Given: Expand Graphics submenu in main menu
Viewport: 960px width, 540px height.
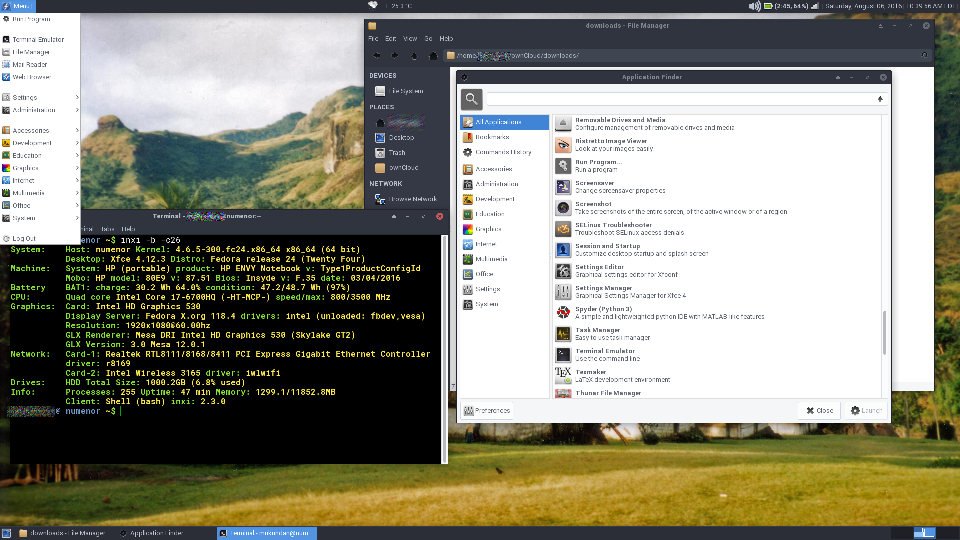Looking at the screenshot, I should tap(40, 168).
